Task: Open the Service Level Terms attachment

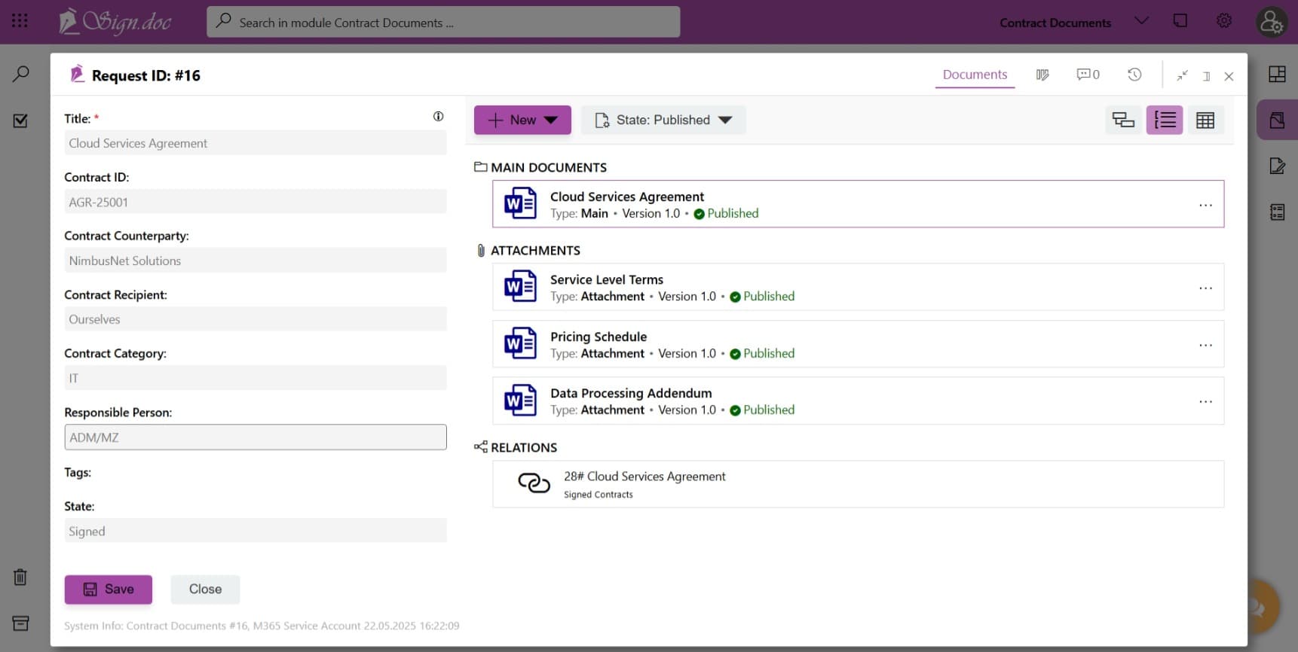Action: 858,287
